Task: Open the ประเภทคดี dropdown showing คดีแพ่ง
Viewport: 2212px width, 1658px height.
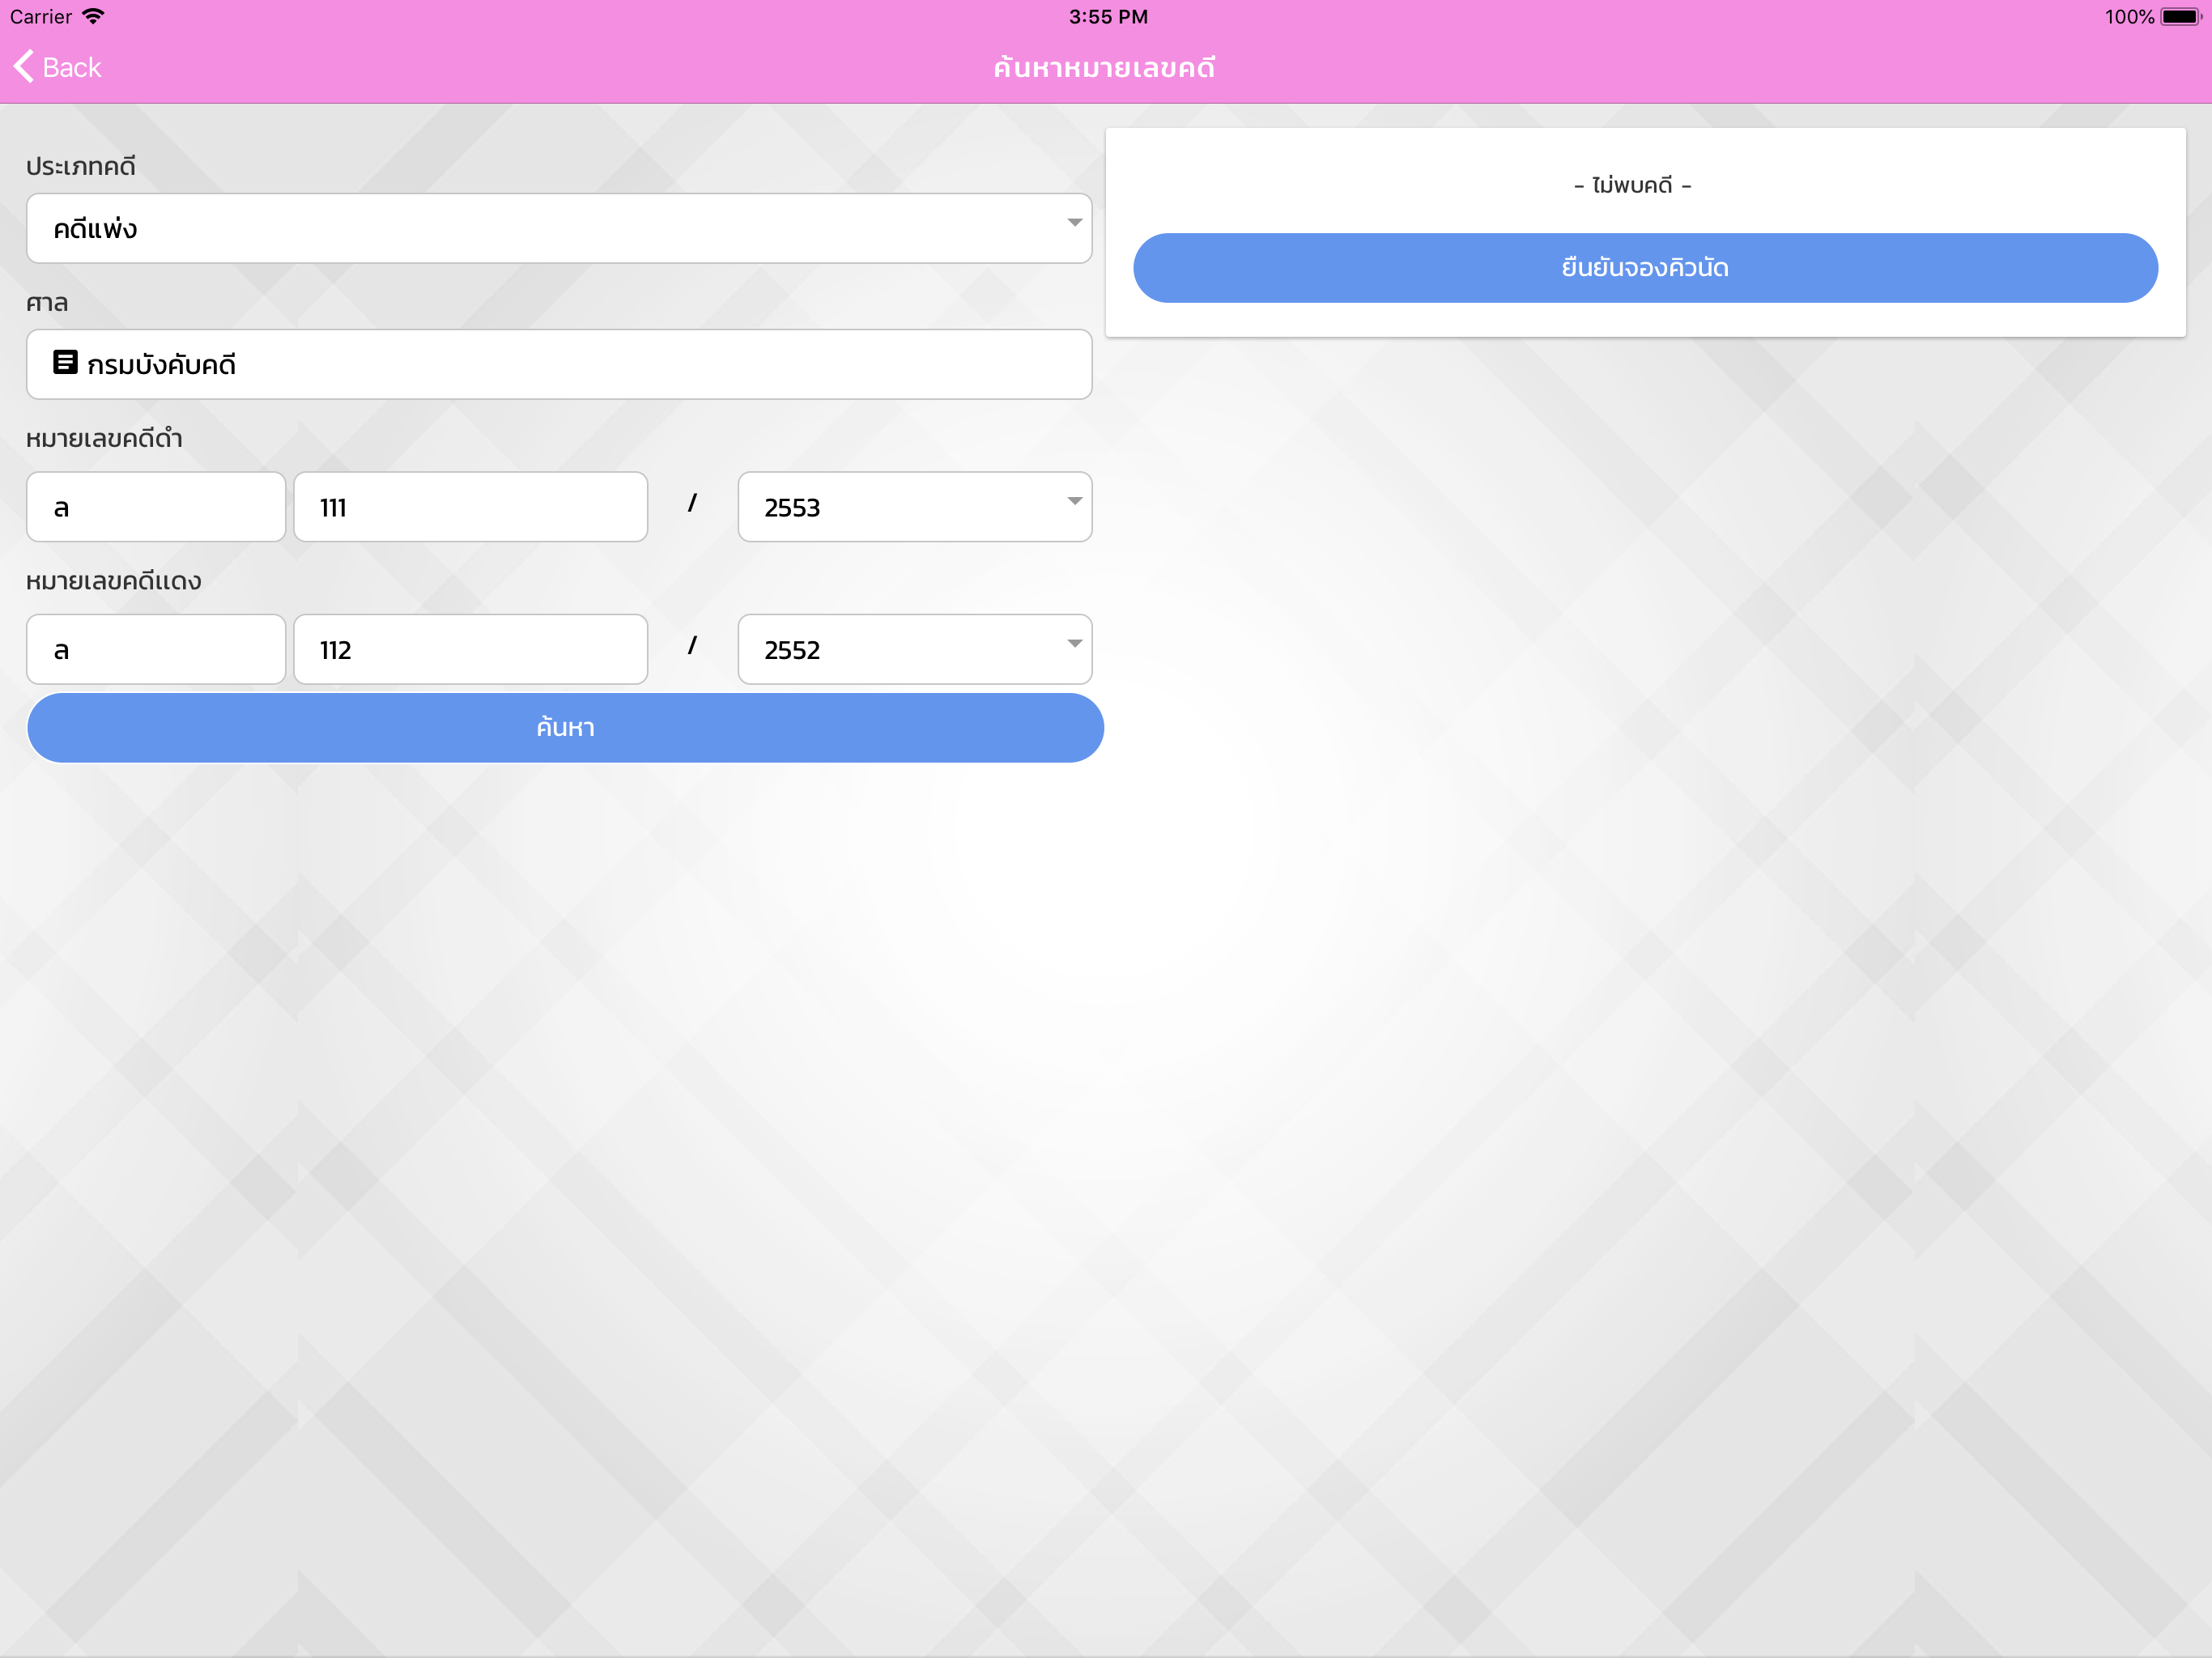Action: pyautogui.click(x=559, y=228)
